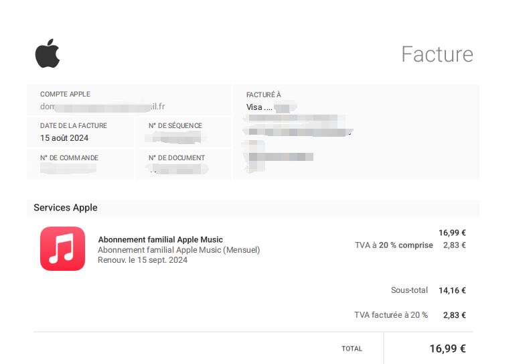Click the Sous-total amount 14,16 €
This screenshot has height=364, width=531.
click(x=452, y=290)
